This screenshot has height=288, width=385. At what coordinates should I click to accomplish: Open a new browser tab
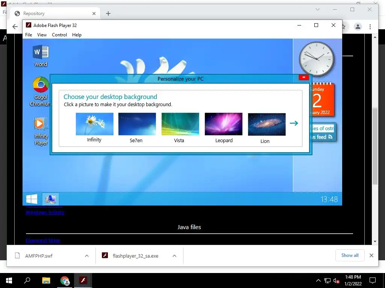pos(108,13)
